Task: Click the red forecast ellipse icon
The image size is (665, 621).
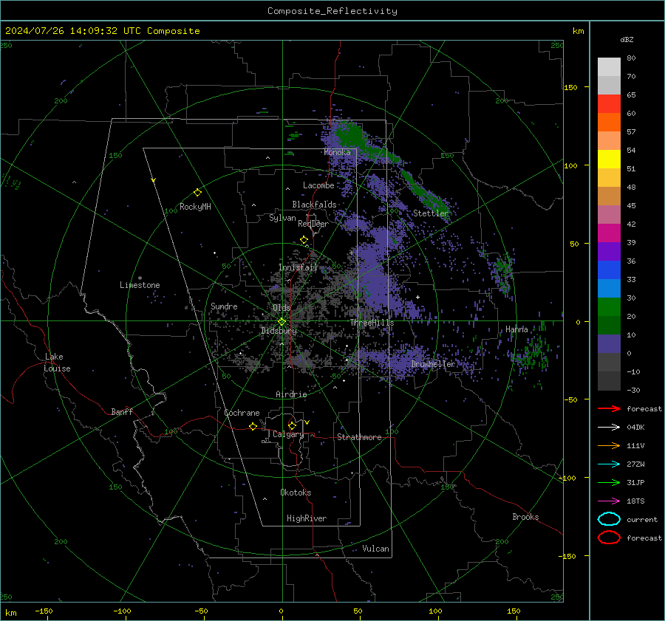Action: pos(609,538)
